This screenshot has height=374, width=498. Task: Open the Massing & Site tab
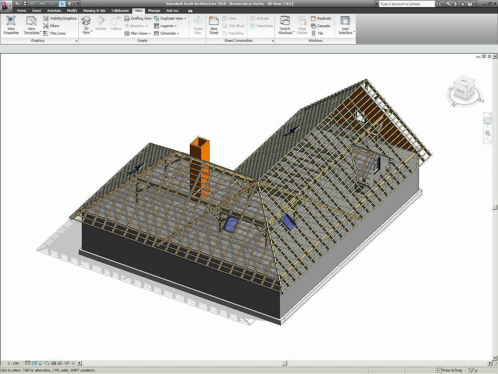[x=94, y=11]
